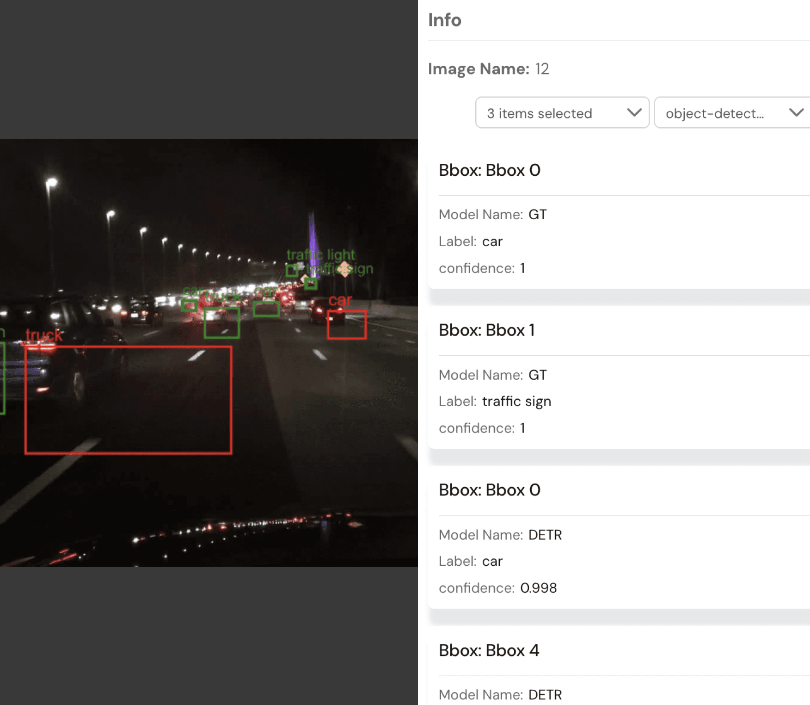Click the 'Image Name:' label
This screenshot has width=810, height=705.
pyautogui.click(x=479, y=68)
